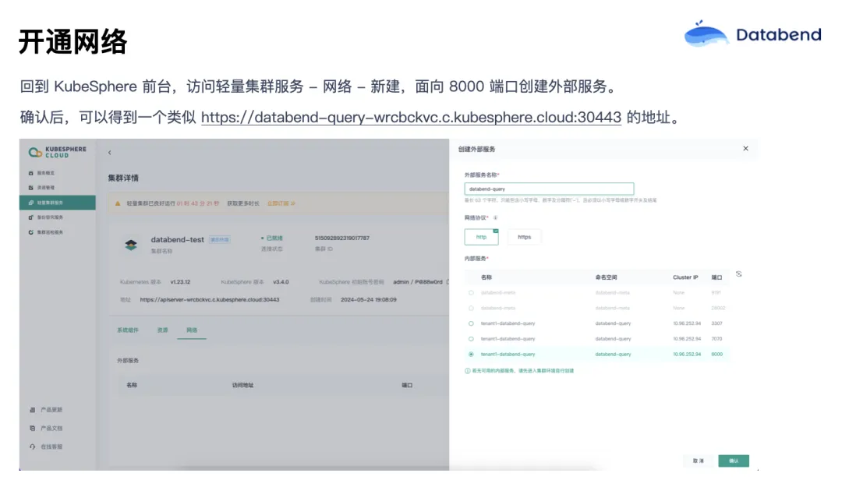Click the apiserver-wrcbckvc address
The image size is (842, 480).
point(210,299)
